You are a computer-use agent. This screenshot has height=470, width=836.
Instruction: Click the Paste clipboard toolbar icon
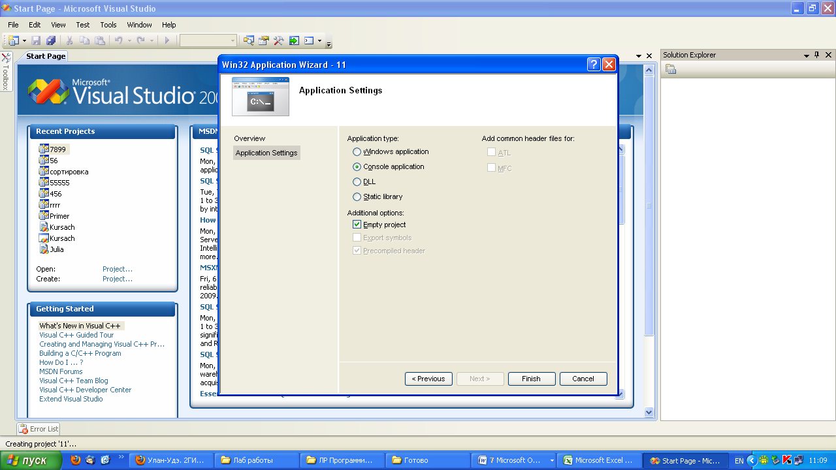click(x=100, y=40)
